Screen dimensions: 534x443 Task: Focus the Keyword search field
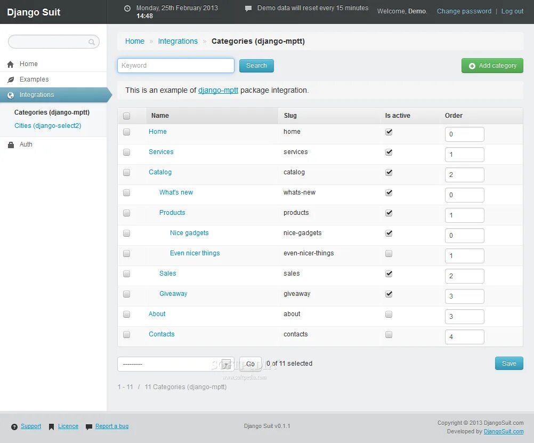point(176,66)
